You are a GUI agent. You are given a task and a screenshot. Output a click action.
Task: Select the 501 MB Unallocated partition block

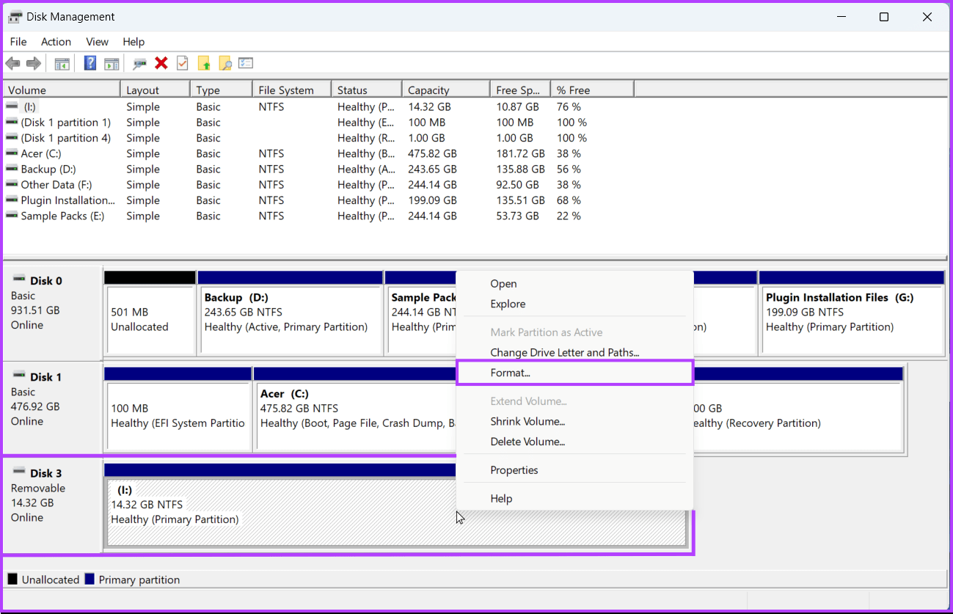point(150,313)
